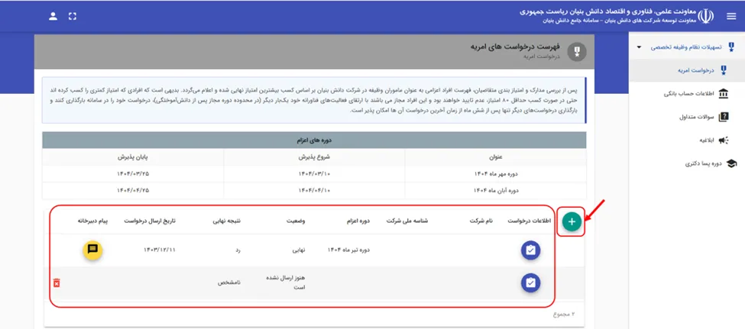This screenshot has width=745, height=329.
Task: Click the medal icon beside درخواست امریه
Action: pyautogui.click(x=724, y=71)
